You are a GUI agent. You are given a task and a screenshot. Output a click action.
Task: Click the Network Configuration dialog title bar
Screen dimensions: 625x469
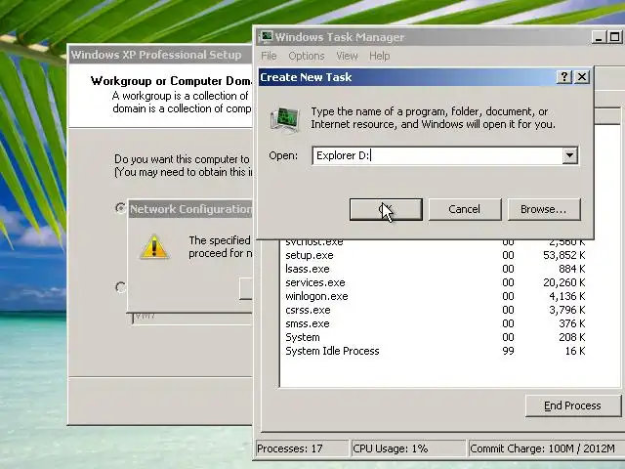point(190,209)
